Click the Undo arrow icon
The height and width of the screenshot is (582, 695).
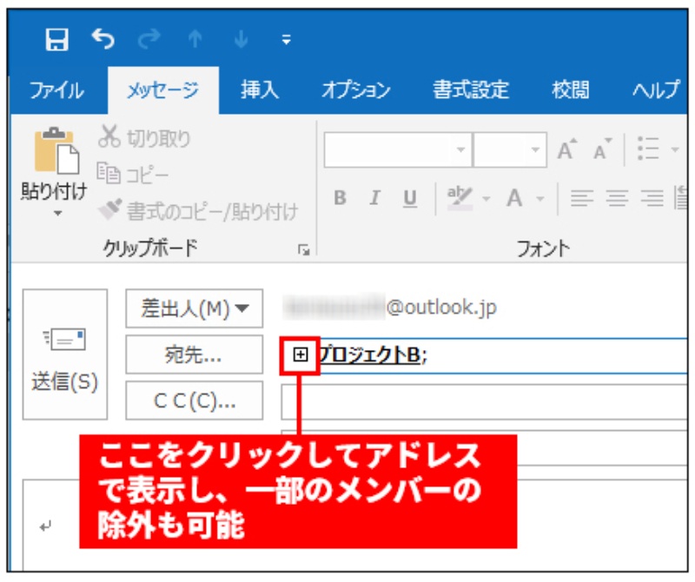(103, 39)
